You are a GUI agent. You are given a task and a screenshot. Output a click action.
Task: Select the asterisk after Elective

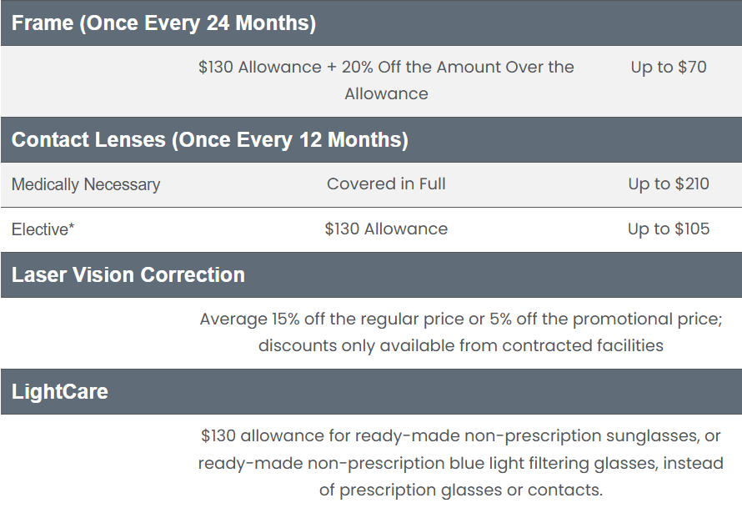coord(72,226)
